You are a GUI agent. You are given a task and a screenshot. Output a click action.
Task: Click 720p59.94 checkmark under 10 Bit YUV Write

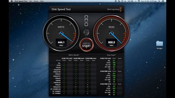pyautogui.click(x=64, y=70)
